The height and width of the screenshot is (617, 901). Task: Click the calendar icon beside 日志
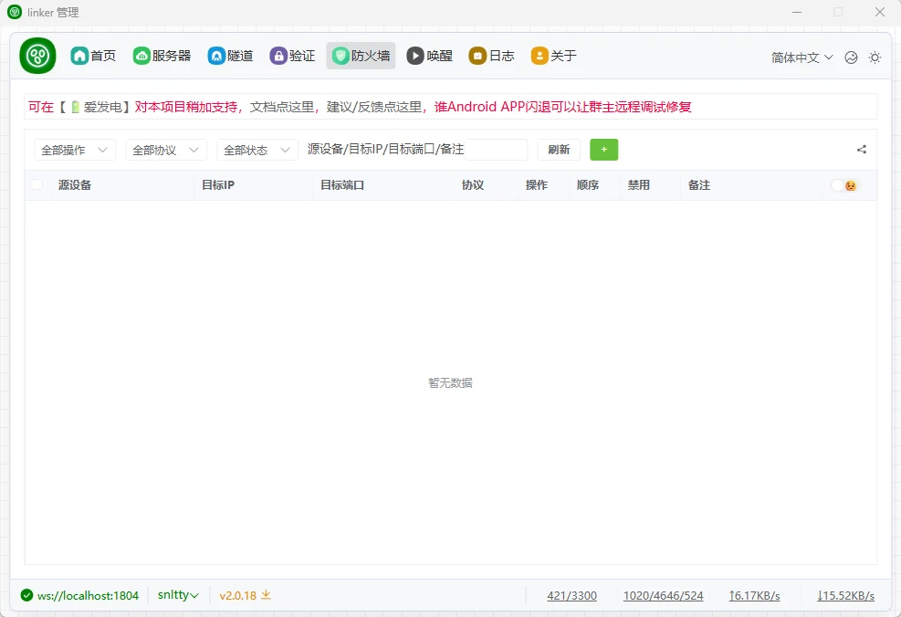pos(477,56)
